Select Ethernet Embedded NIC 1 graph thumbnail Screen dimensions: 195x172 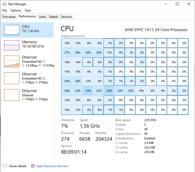(x=12, y=61)
